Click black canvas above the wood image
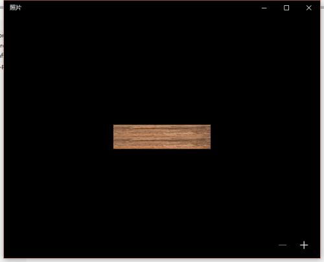Image resolution: width=324 pixels, height=262 pixels. [162, 69]
